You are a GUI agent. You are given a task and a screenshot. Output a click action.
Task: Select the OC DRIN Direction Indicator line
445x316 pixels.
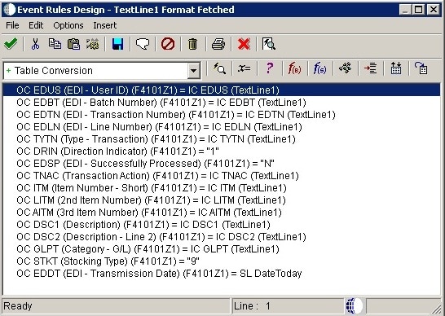[117, 151]
